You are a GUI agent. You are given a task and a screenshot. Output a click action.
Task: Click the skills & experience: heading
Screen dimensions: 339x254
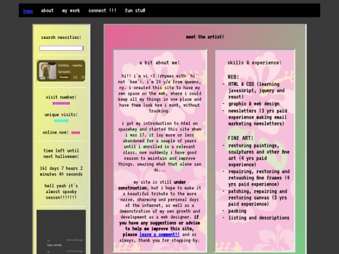pos(254,63)
